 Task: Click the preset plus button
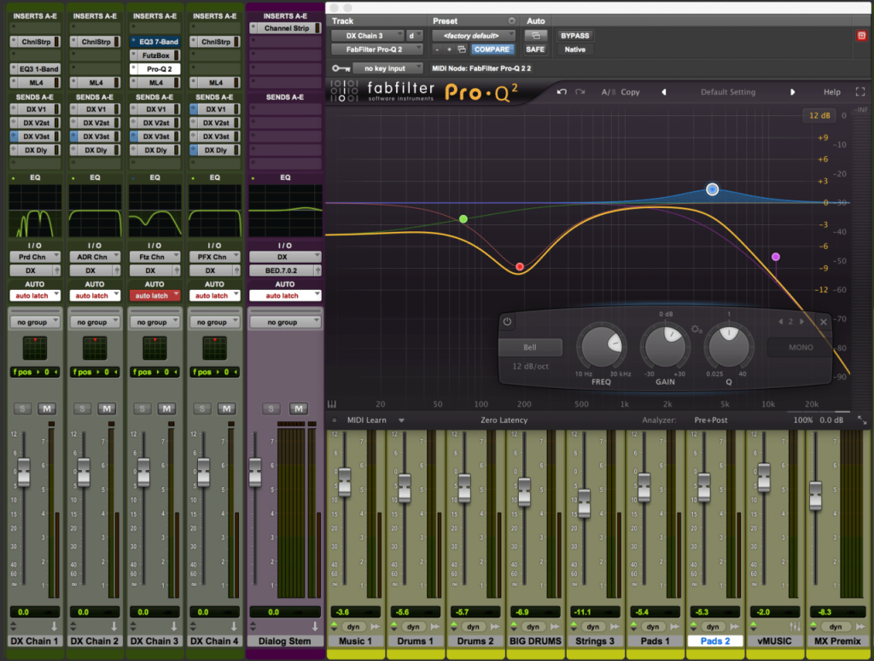click(449, 49)
